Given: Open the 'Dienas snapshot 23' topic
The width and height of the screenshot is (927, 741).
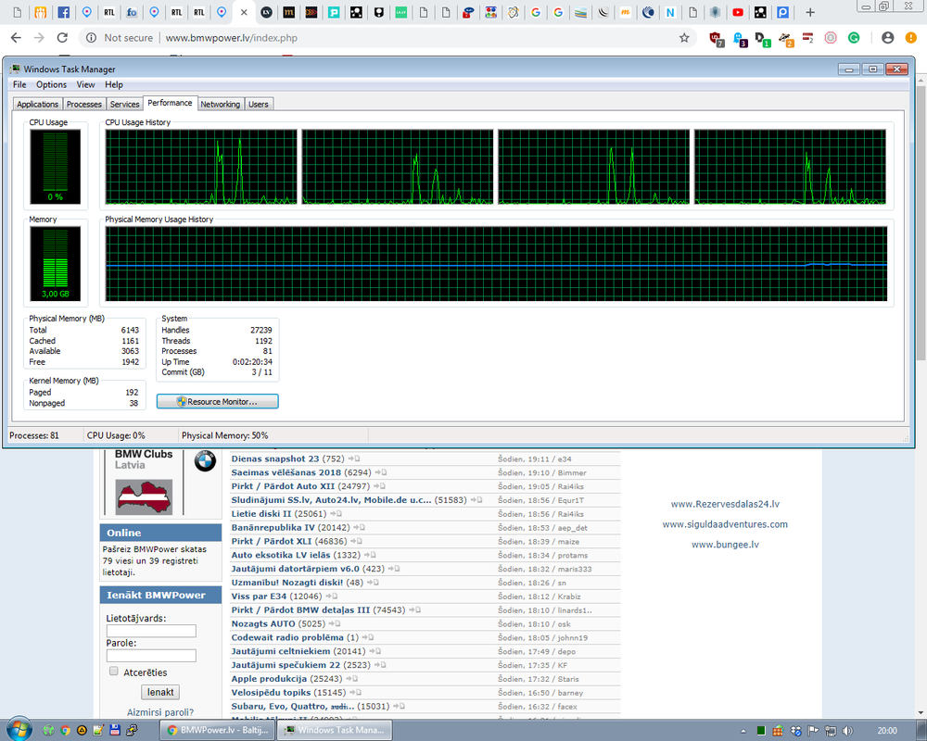Looking at the screenshot, I should tap(275, 458).
